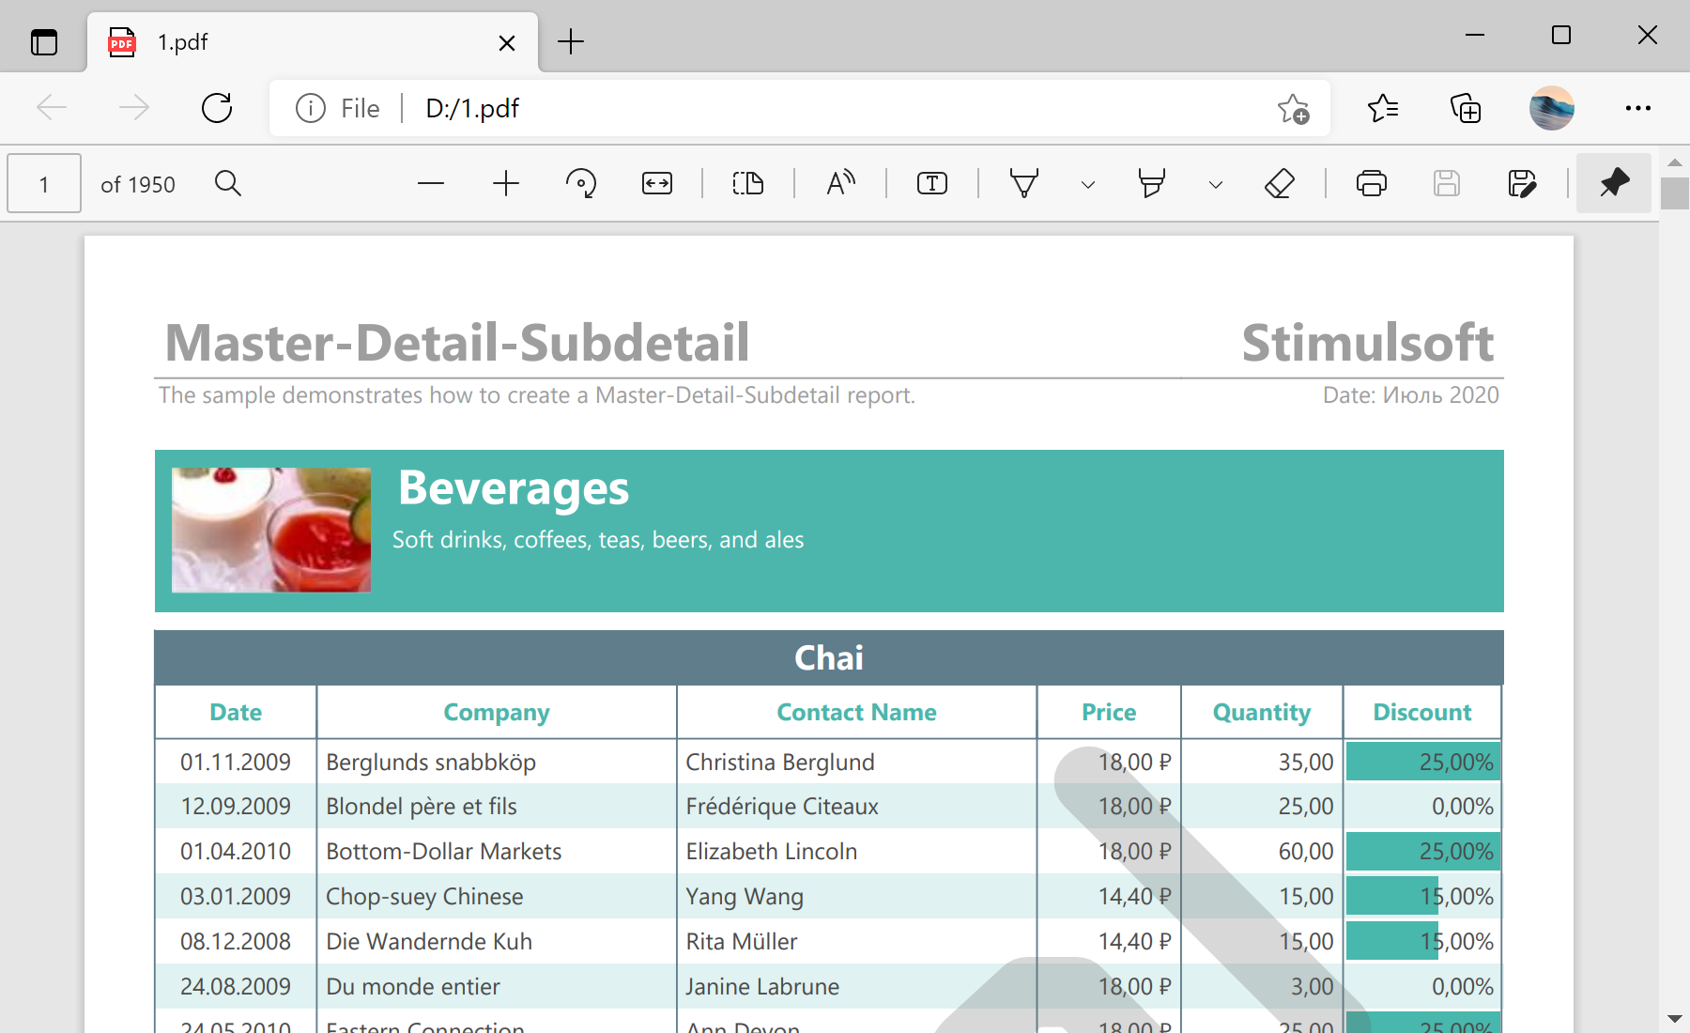Screen dimensions: 1690x1033
Task: Add this page to favorites
Action: [x=1293, y=108]
